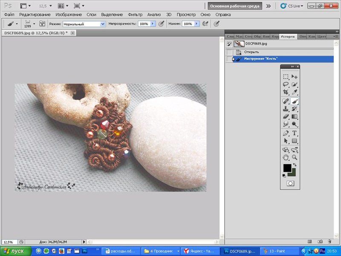This screenshot has height=256, width=341.
Task: Toggle tablet pressure controls size
Action: tap(216, 24)
